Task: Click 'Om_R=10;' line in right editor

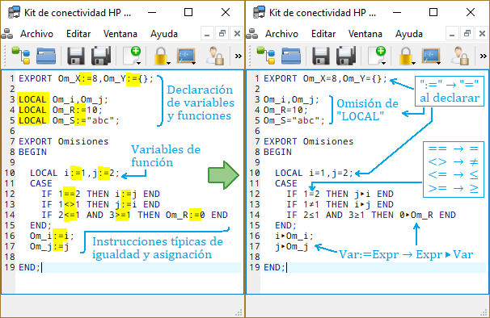Action: click(285, 110)
